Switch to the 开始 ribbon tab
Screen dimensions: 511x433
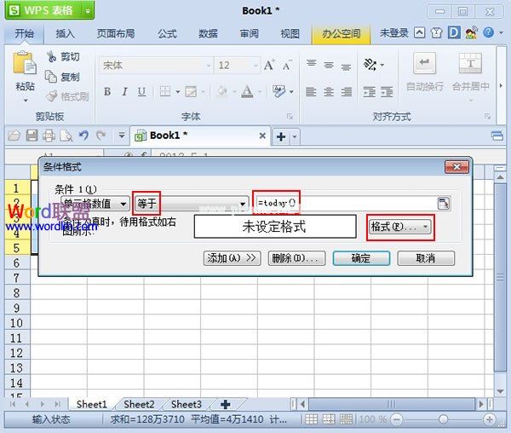tap(24, 33)
